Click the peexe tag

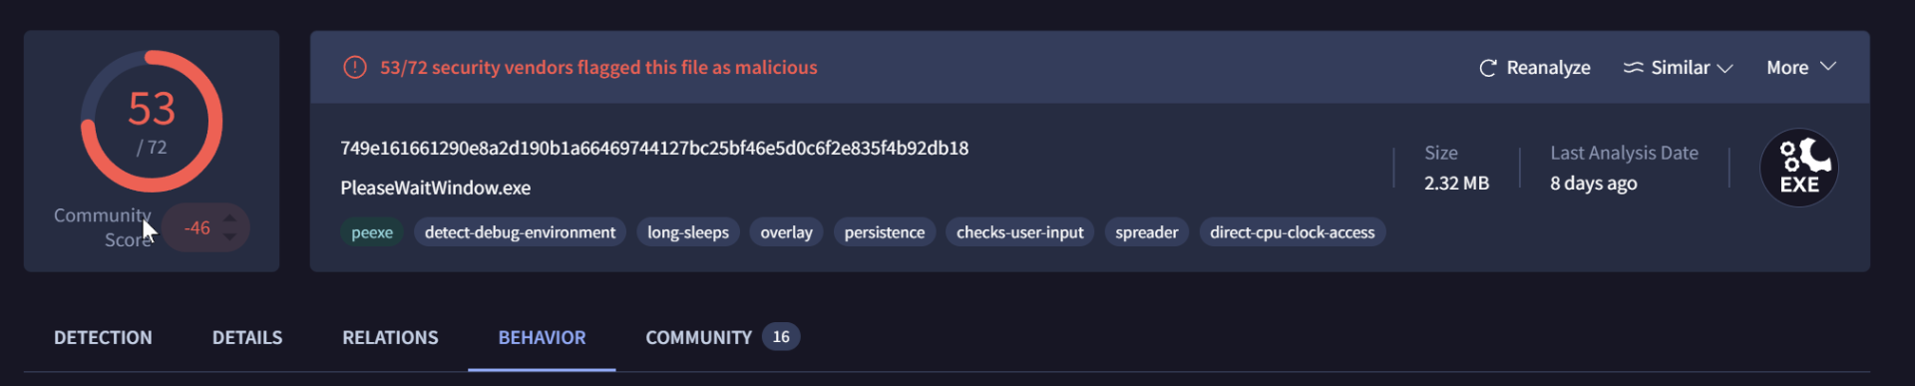click(x=372, y=232)
